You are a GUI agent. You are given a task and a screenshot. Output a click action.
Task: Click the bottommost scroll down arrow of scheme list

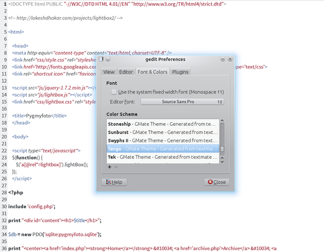point(222,162)
